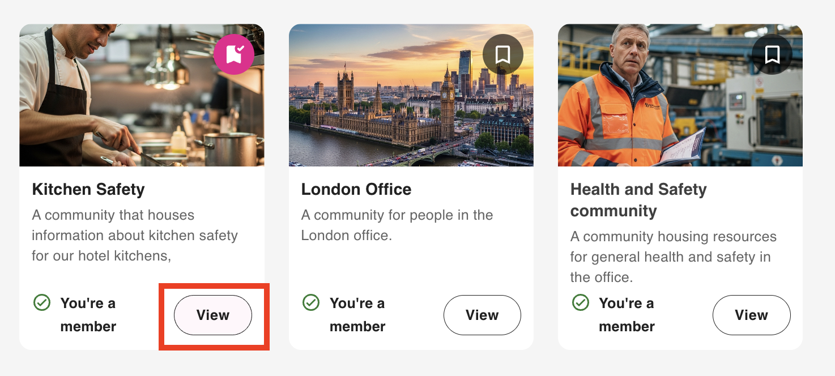835x376 pixels.
Task: Open the London Office community with View
Action: [482, 315]
